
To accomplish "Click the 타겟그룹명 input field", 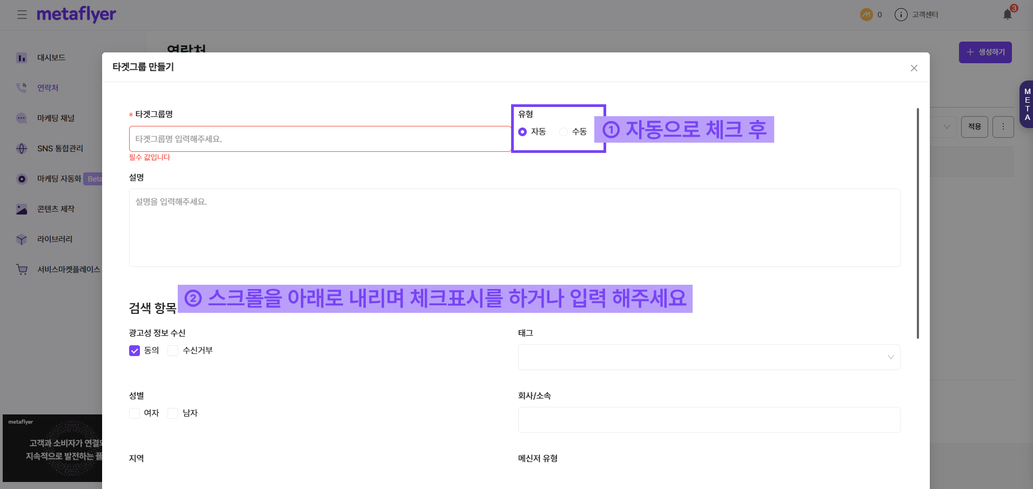I will 319,139.
